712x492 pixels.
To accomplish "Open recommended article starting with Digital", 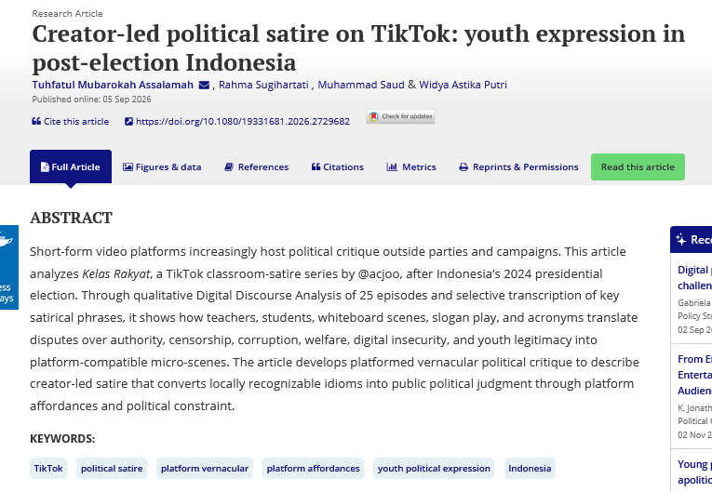I will click(694, 278).
